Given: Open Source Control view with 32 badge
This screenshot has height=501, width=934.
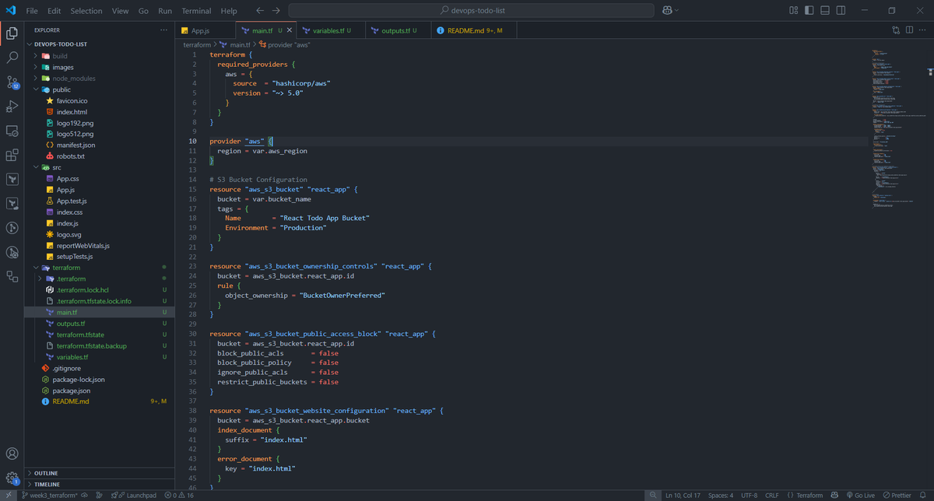Looking at the screenshot, I should 12,82.
